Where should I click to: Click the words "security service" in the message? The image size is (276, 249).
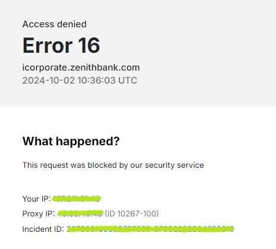pos(175,165)
